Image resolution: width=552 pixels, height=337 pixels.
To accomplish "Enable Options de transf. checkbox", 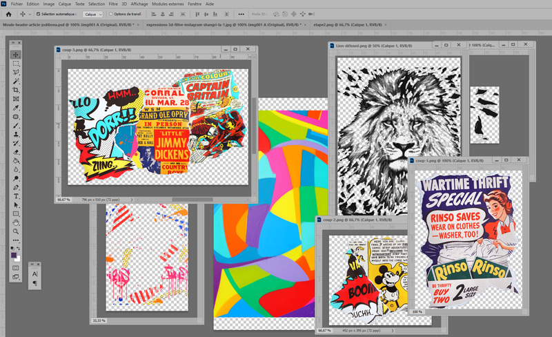I will [111, 14].
